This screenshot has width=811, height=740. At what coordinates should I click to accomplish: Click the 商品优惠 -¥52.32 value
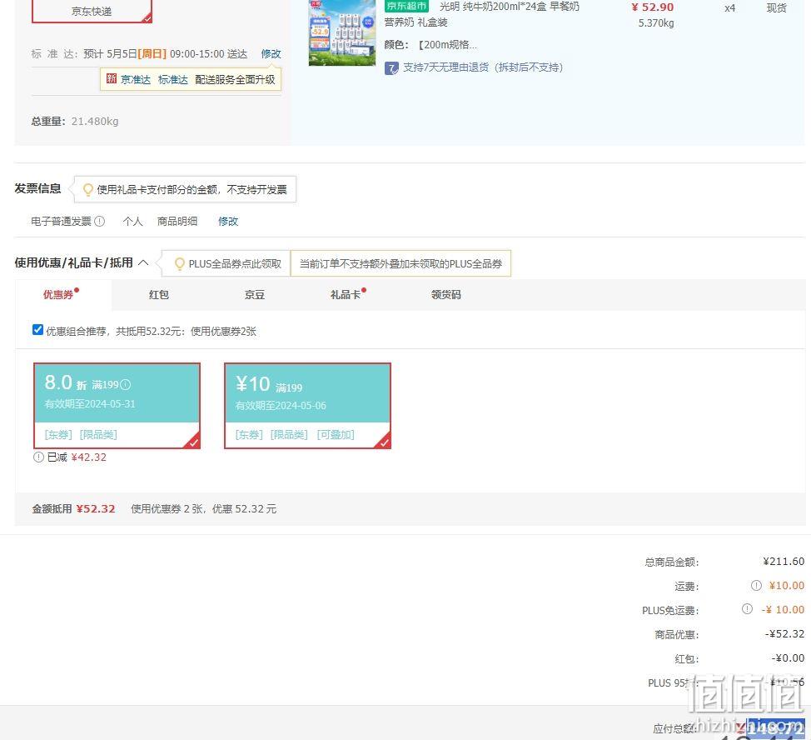[x=784, y=634]
